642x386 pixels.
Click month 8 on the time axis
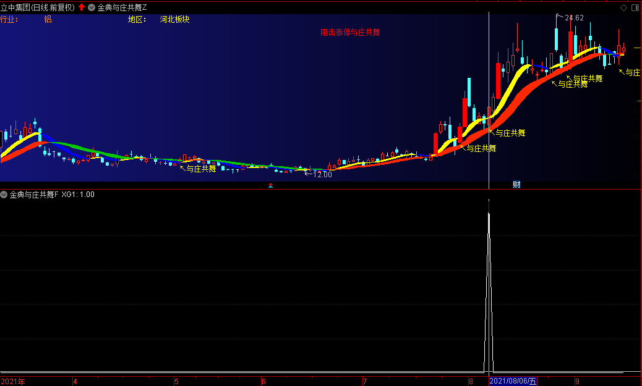point(471,382)
